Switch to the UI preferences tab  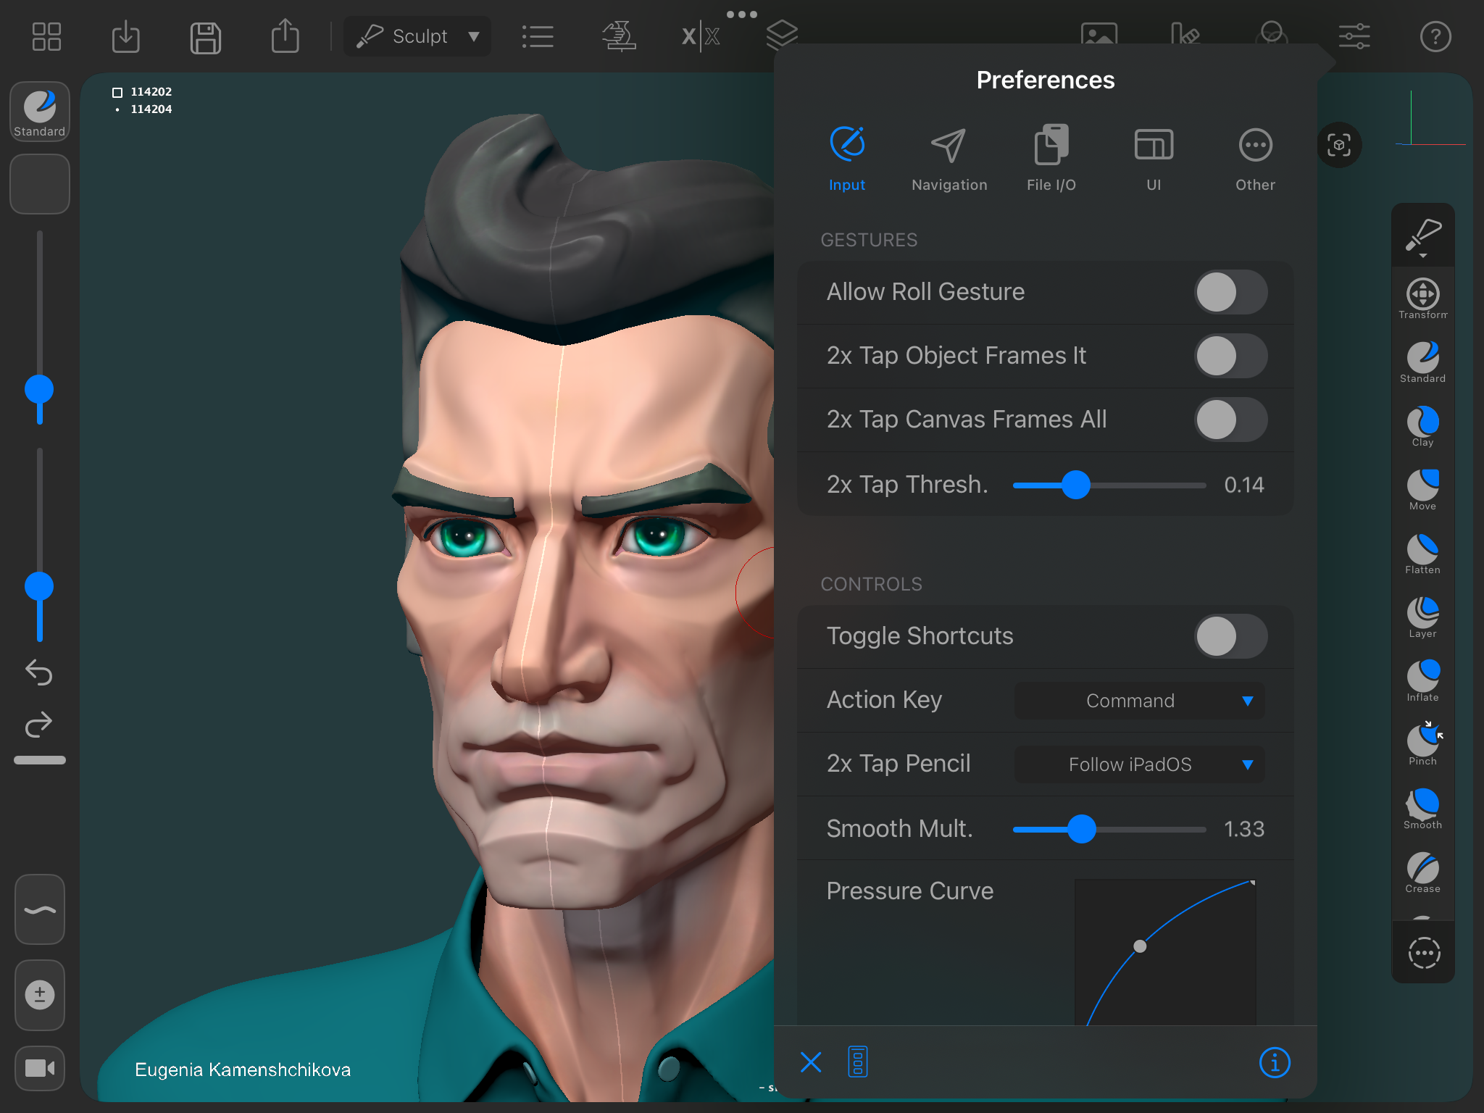[1154, 159]
